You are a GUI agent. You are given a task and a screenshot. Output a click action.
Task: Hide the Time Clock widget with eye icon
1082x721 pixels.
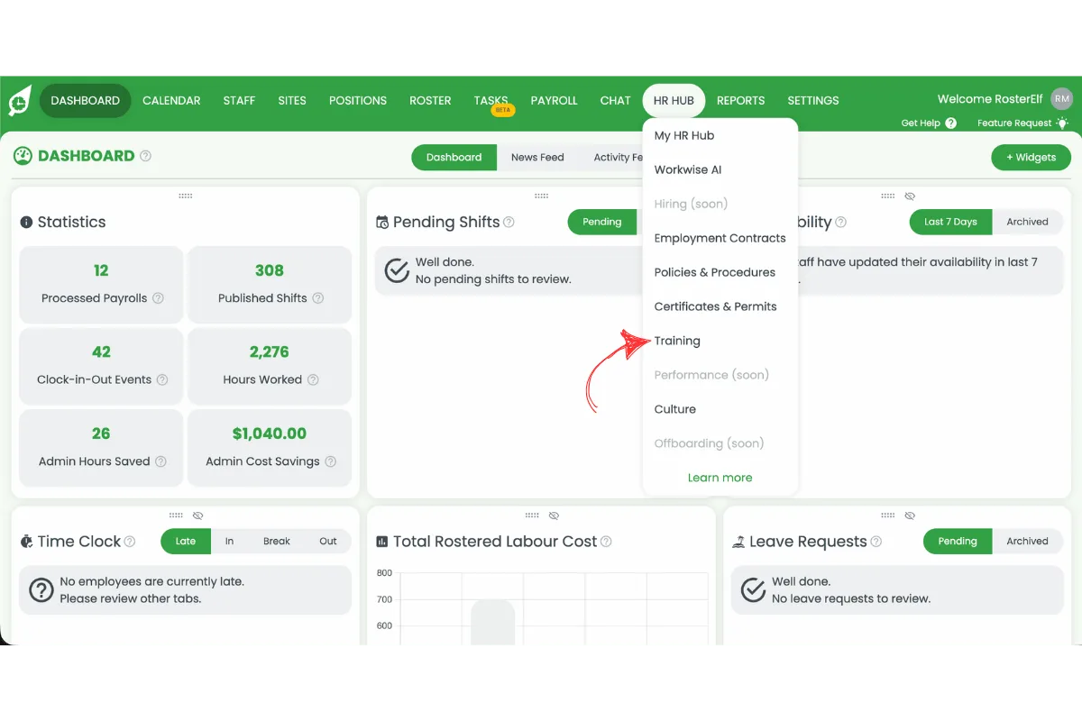pos(198,516)
